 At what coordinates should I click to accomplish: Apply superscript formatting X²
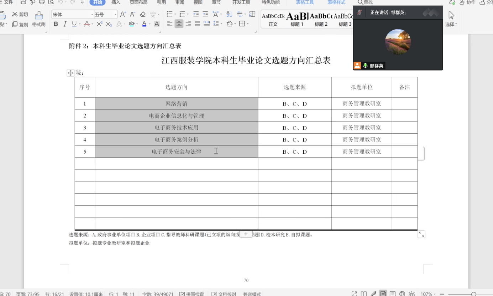coord(100,24)
